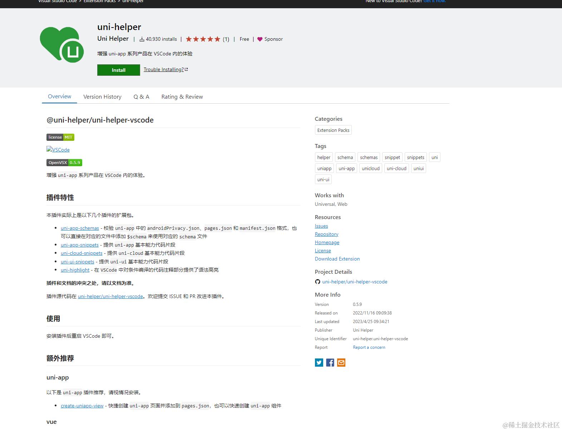Click version value 0.5.9 in More Info

(357, 304)
